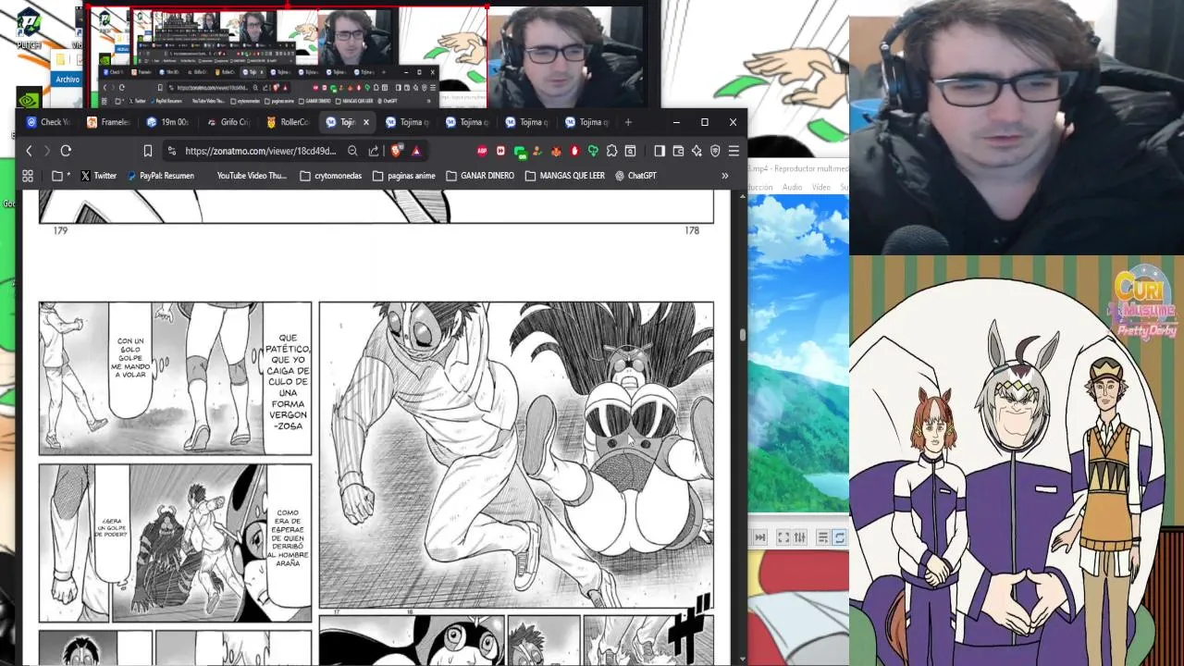Toggle the browser sidebar panel icon
This screenshot has width=1184, height=666.
(x=660, y=151)
